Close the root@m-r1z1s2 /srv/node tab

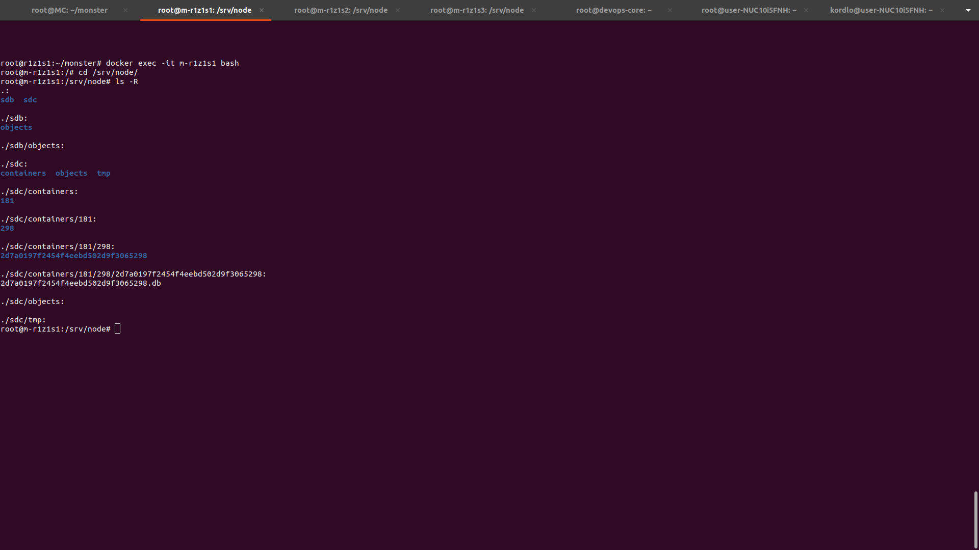pos(398,10)
